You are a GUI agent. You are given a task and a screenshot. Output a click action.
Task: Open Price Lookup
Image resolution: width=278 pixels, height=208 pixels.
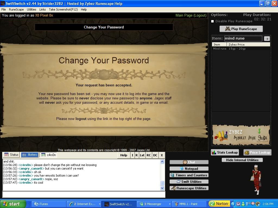tap(257, 152)
